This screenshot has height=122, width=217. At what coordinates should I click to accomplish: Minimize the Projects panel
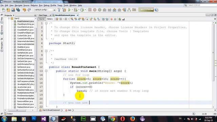click(35, 15)
